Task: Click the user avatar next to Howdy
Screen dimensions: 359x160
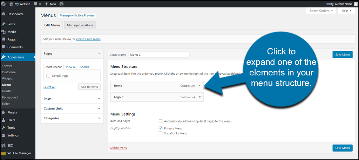Action: (x=355, y=4)
